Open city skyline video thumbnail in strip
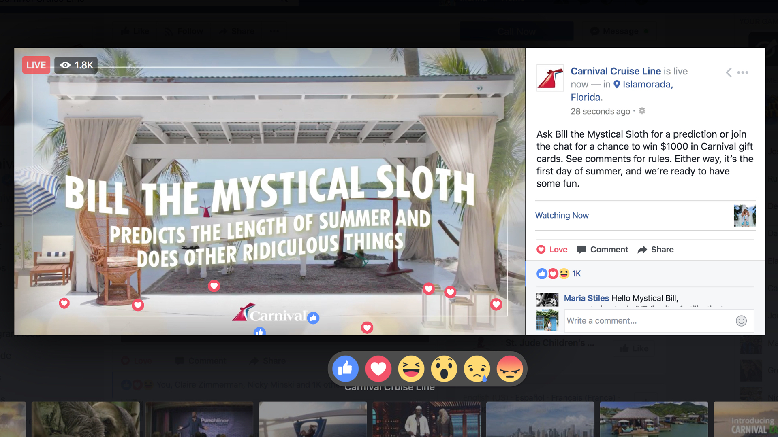 [x=540, y=420]
